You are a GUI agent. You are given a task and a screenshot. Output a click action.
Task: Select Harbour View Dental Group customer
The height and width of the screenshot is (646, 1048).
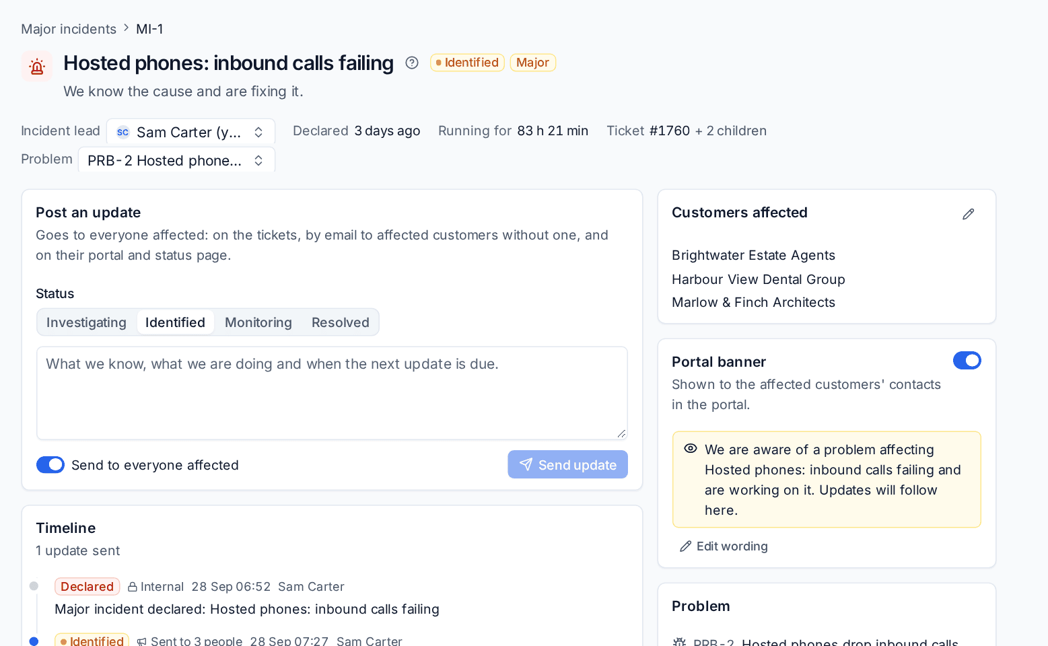pos(758,279)
